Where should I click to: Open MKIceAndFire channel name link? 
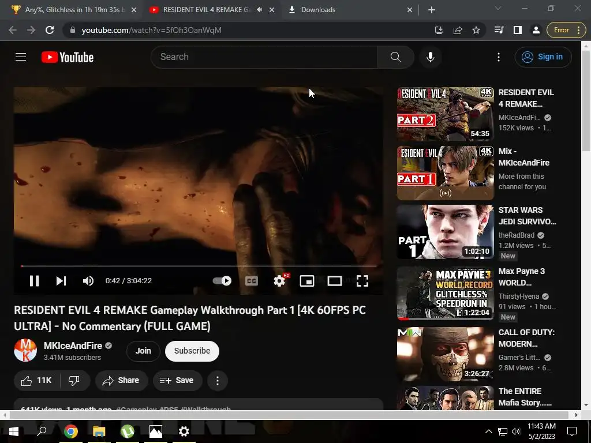pos(73,346)
